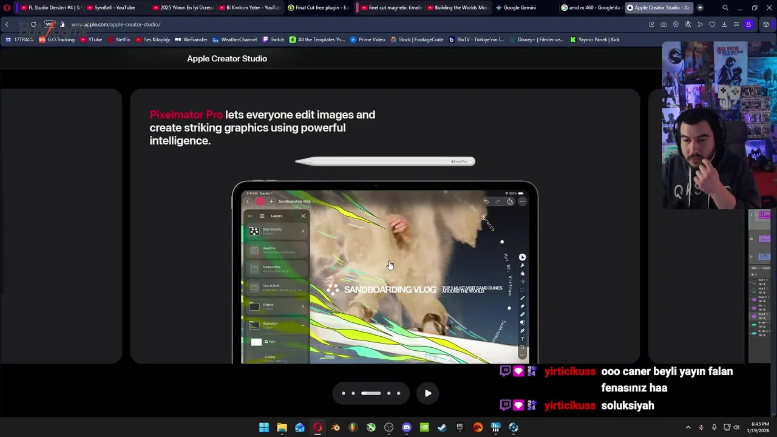777x437 pixels.
Task: Open Blender from the taskbar
Action: point(335,427)
